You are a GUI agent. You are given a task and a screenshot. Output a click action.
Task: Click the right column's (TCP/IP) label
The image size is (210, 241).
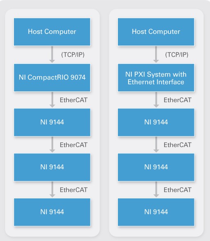coord(177,55)
